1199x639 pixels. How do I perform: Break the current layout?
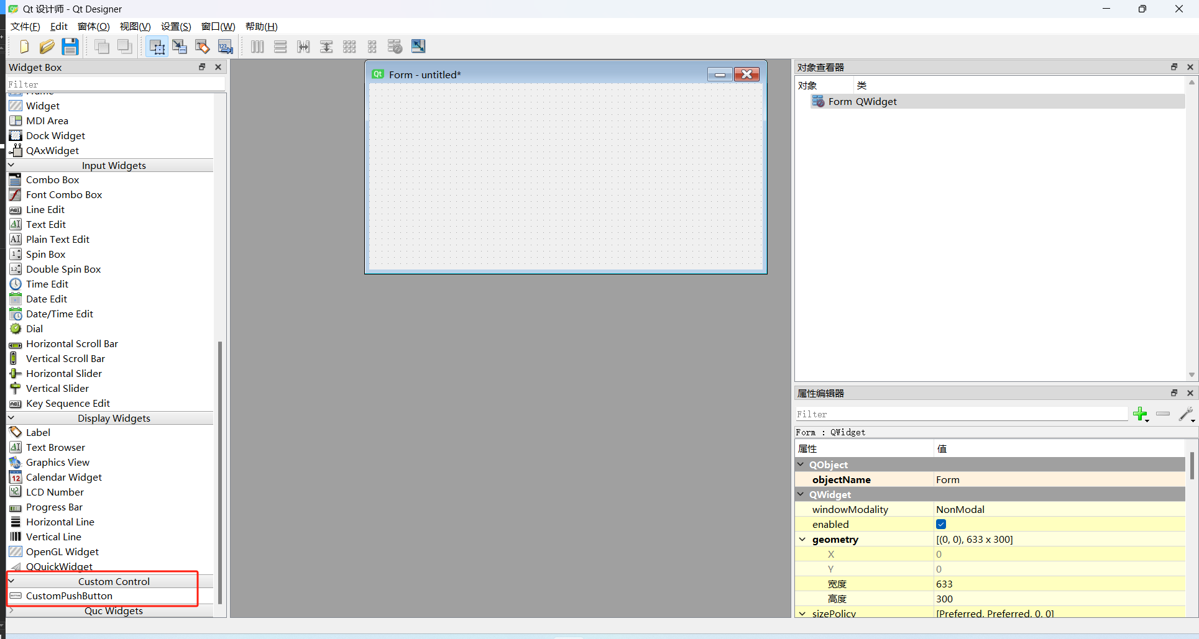click(395, 47)
